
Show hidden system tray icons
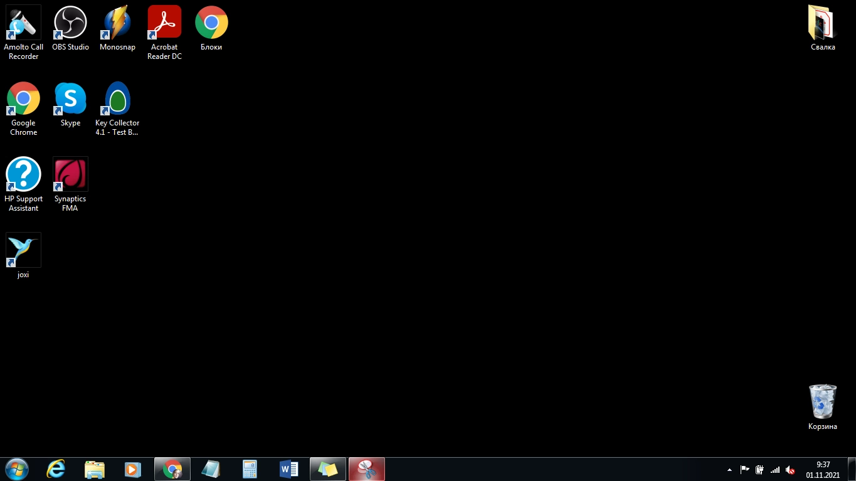click(x=729, y=470)
